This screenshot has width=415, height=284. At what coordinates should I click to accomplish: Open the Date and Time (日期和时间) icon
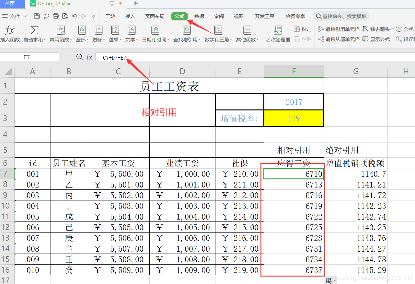pos(156,30)
